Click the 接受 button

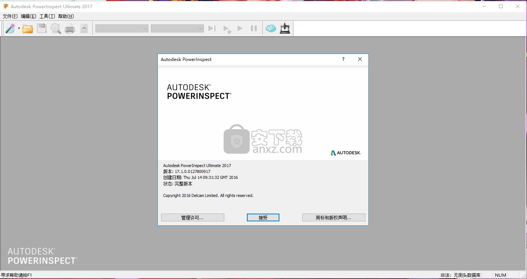point(263,218)
